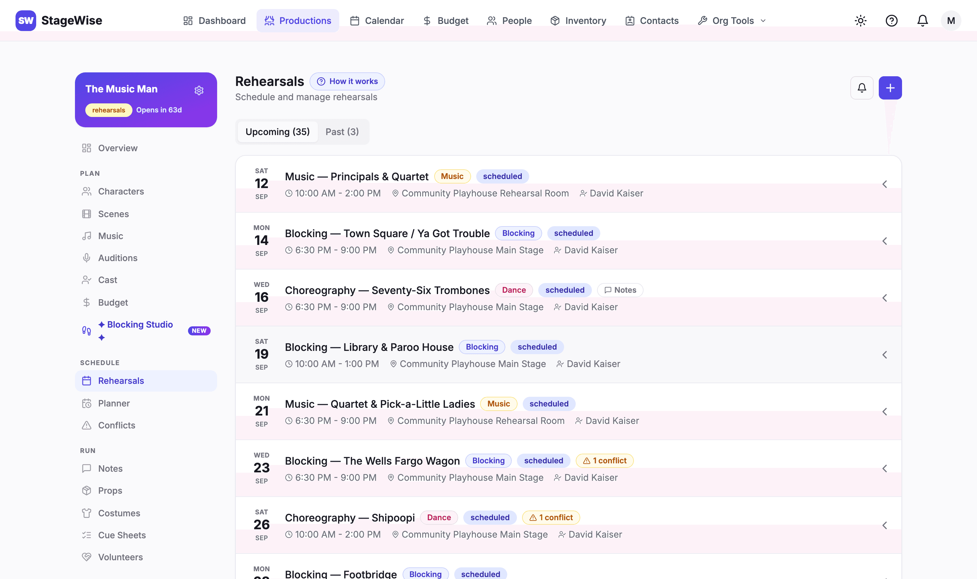This screenshot has width=977, height=579.
Task: Open People in top nav
Action: pos(510,21)
